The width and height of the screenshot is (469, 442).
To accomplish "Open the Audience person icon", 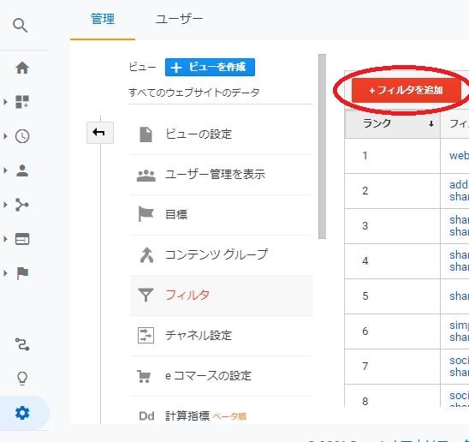I will tap(22, 170).
